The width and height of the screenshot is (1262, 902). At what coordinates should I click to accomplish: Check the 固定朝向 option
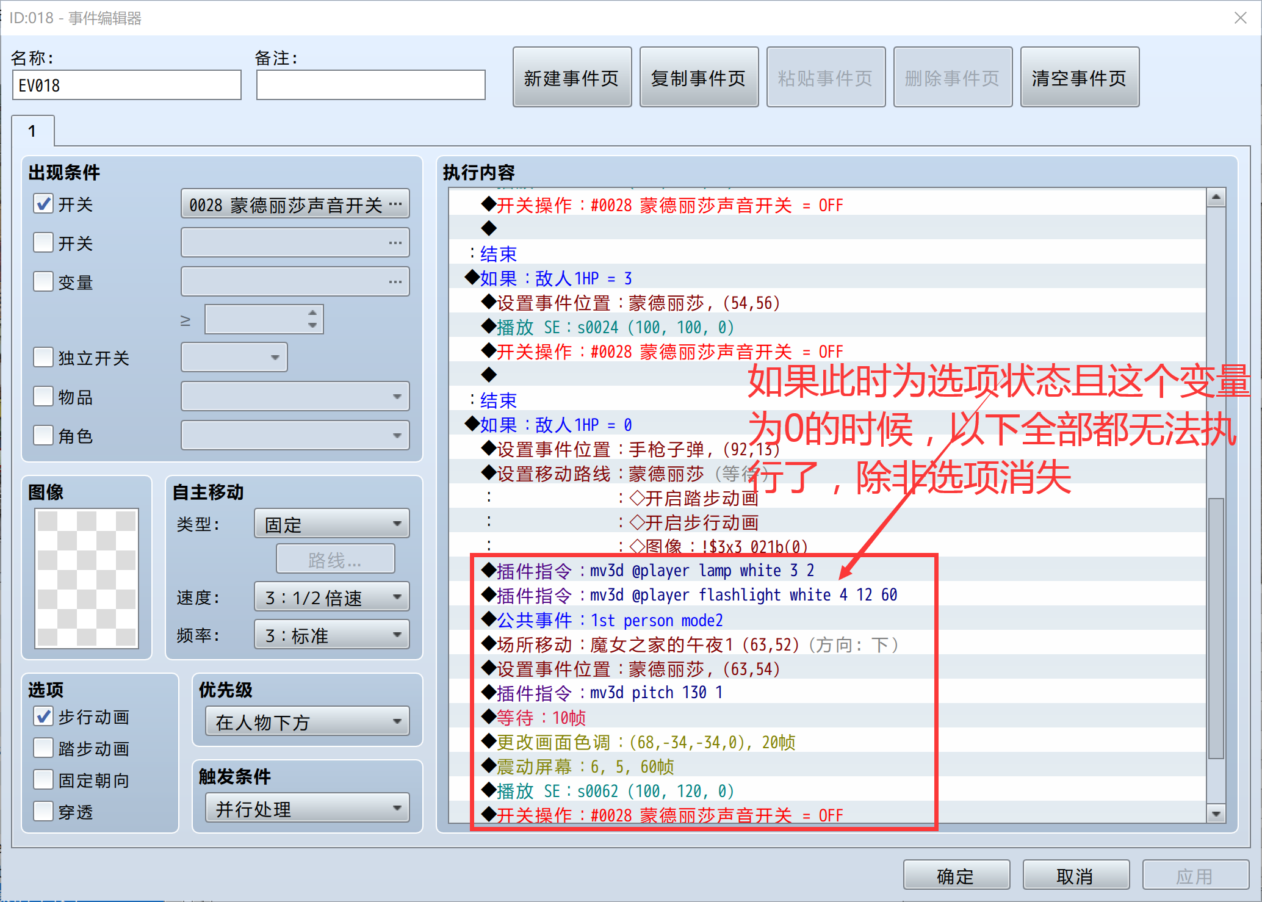click(43, 779)
